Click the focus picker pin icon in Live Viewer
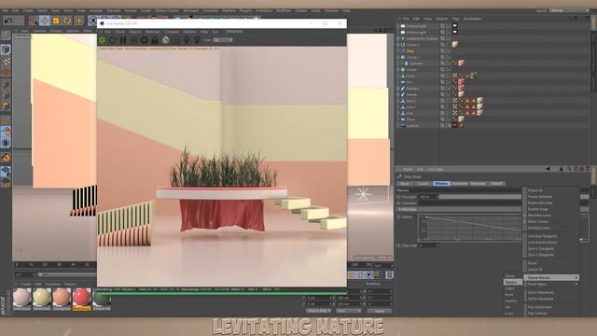Screen dimensions: 597x336 [187, 40]
